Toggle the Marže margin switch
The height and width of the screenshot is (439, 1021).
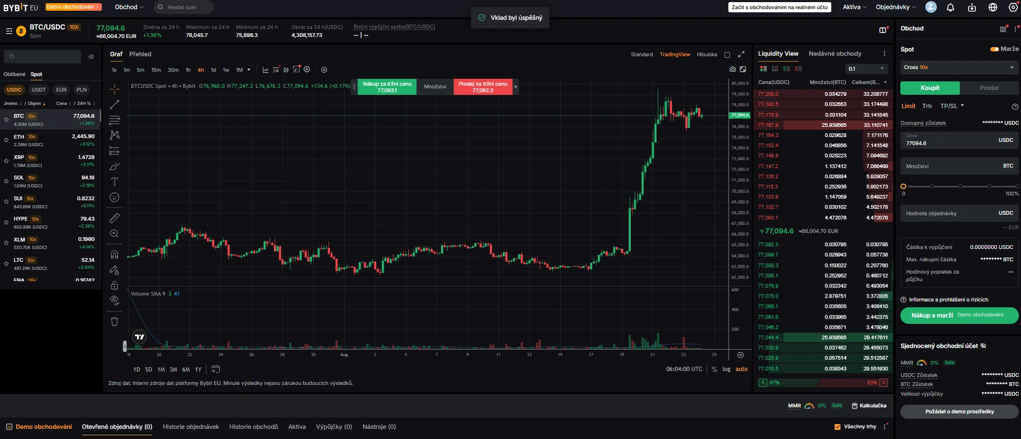(x=994, y=49)
